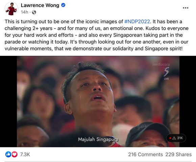Click the Majulah Singapura subtitle text
196x162 pixels.
pos(98,139)
